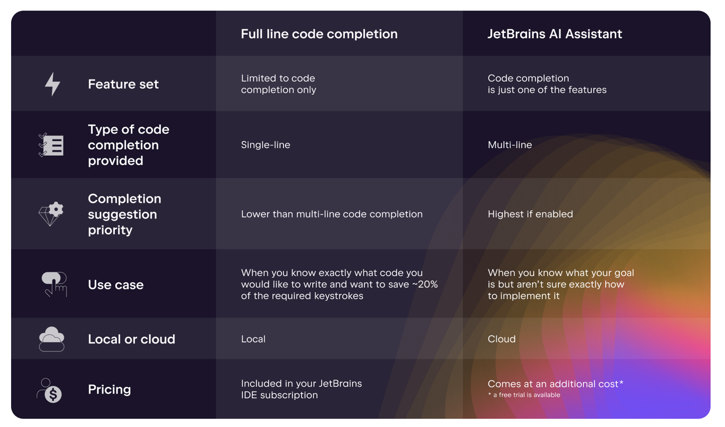Click the lightning bolt Feature set icon
Image resolution: width=725 pixels, height=427 pixels.
pyautogui.click(x=52, y=84)
